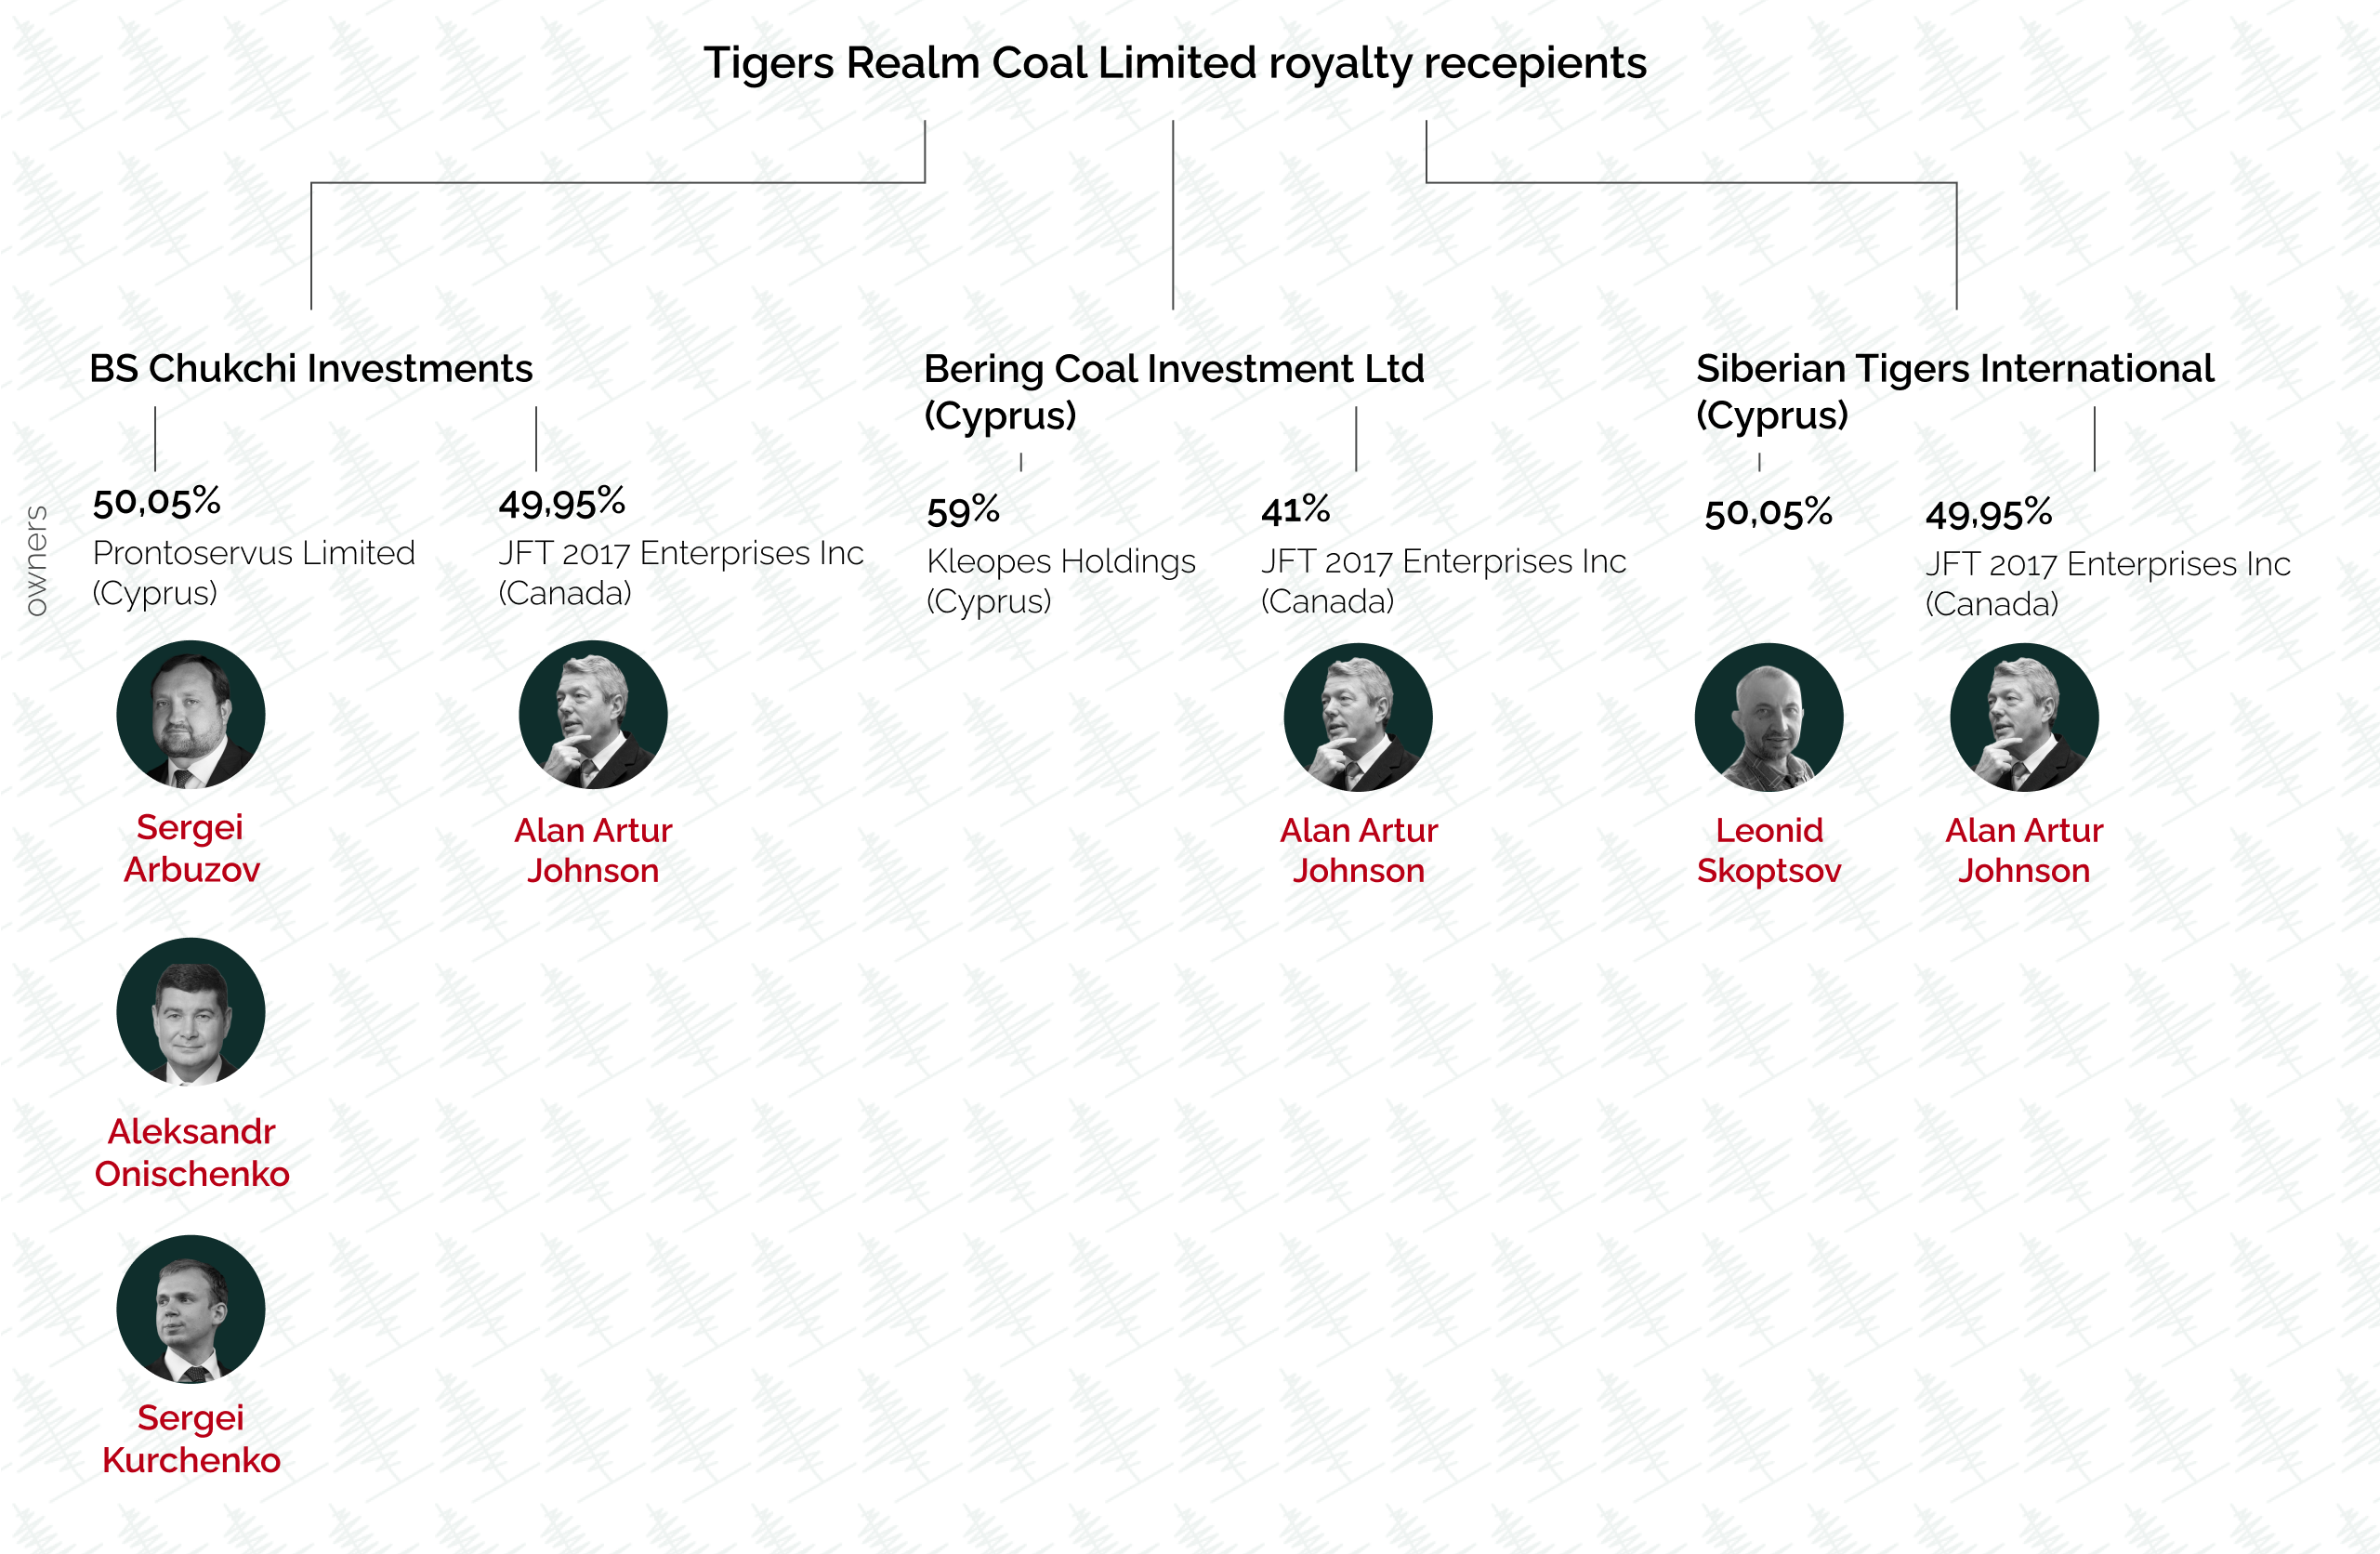Viewport: 2380px width, 1554px height.
Task: Click Alan Artur Johnson portrait under Bering Coal
Action: [1358, 717]
